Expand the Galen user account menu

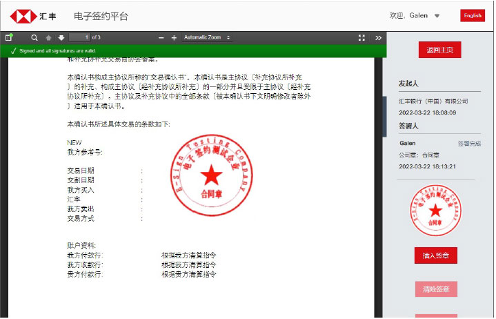tap(437, 16)
